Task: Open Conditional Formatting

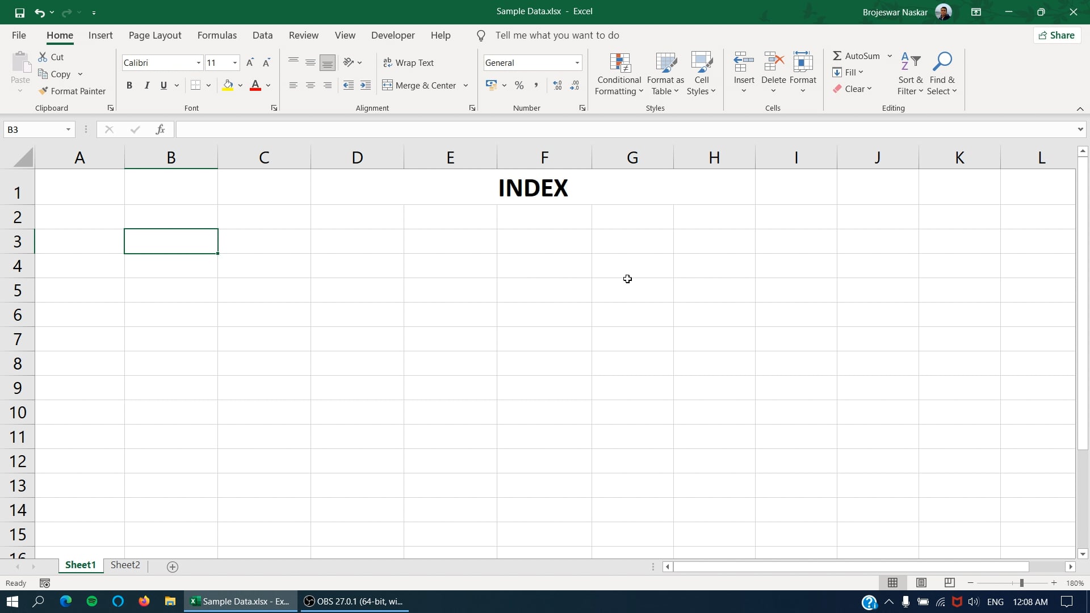Action: coord(619,74)
